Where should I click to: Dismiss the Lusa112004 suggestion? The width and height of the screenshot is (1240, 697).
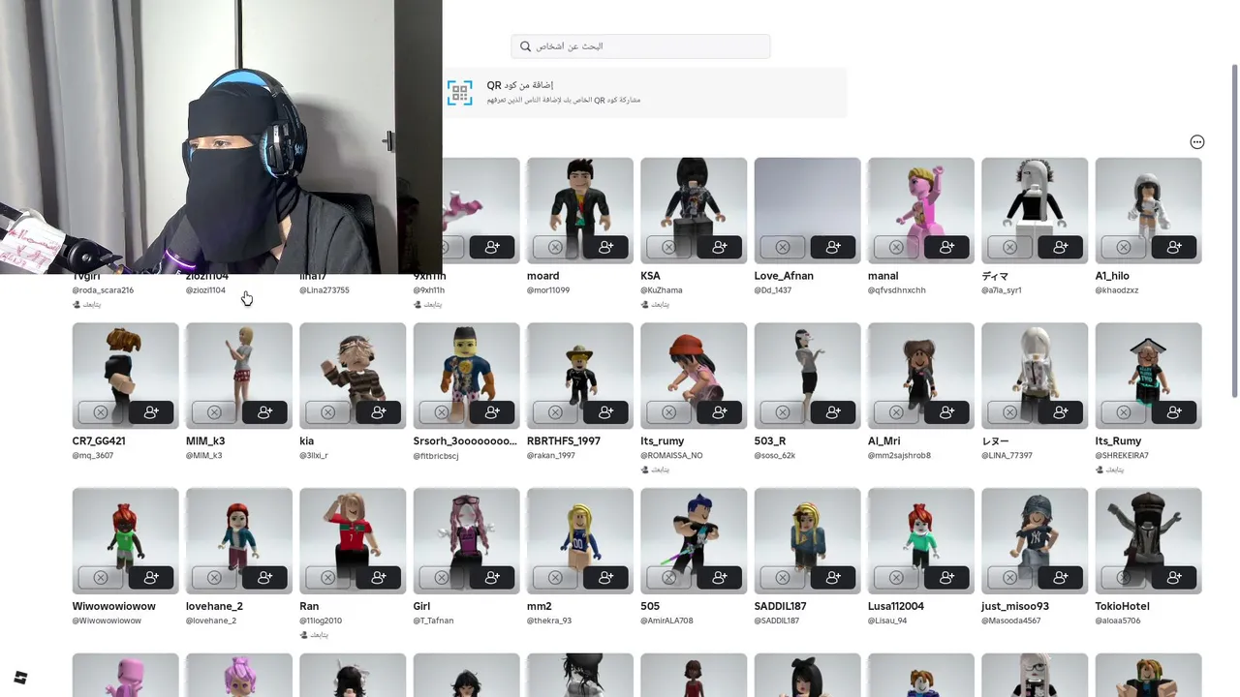pos(896,578)
